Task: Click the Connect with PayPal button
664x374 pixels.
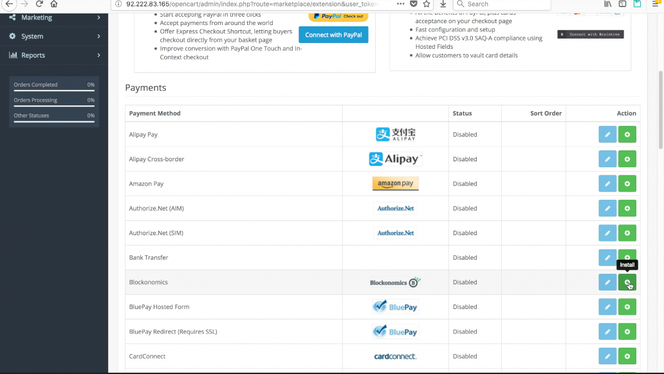Action: coord(333,35)
